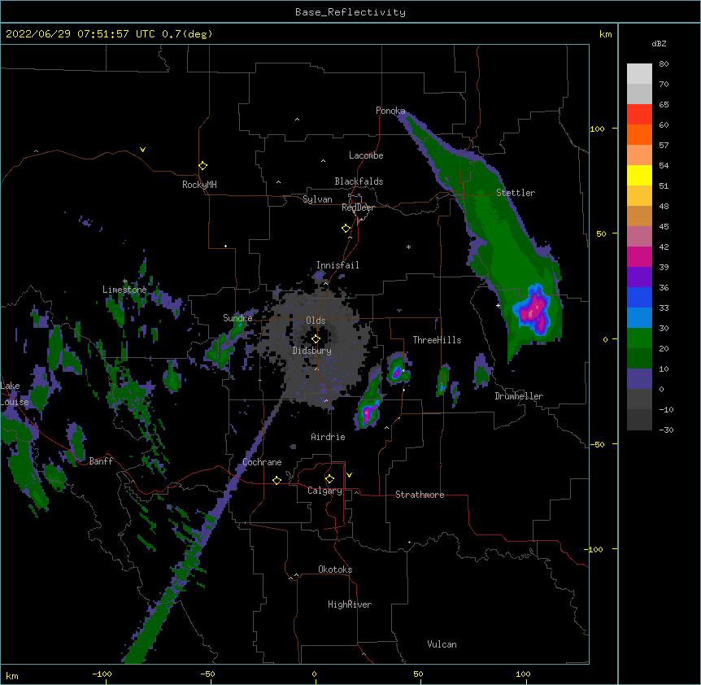701x685 pixels.
Task: Click the Sylvan label
Action: click(x=317, y=199)
